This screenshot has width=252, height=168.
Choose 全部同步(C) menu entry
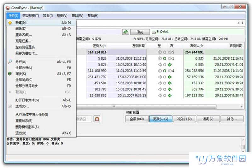click(x=42, y=80)
